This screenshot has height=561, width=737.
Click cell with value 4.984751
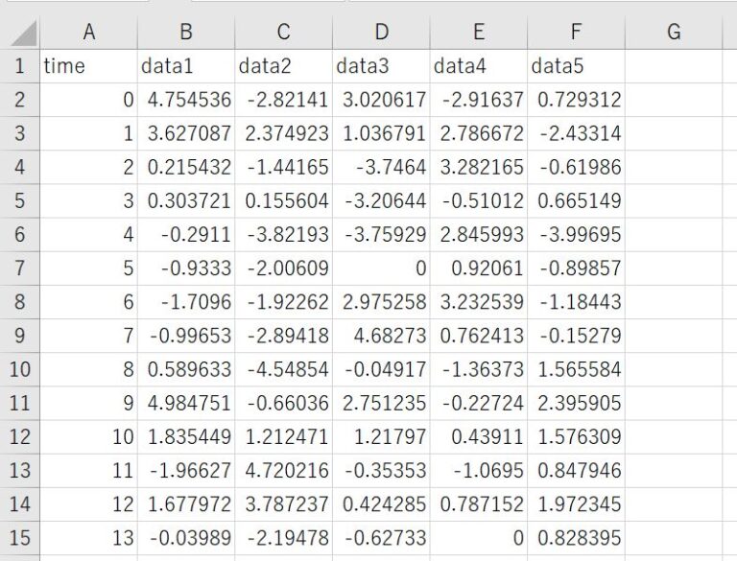(x=186, y=403)
